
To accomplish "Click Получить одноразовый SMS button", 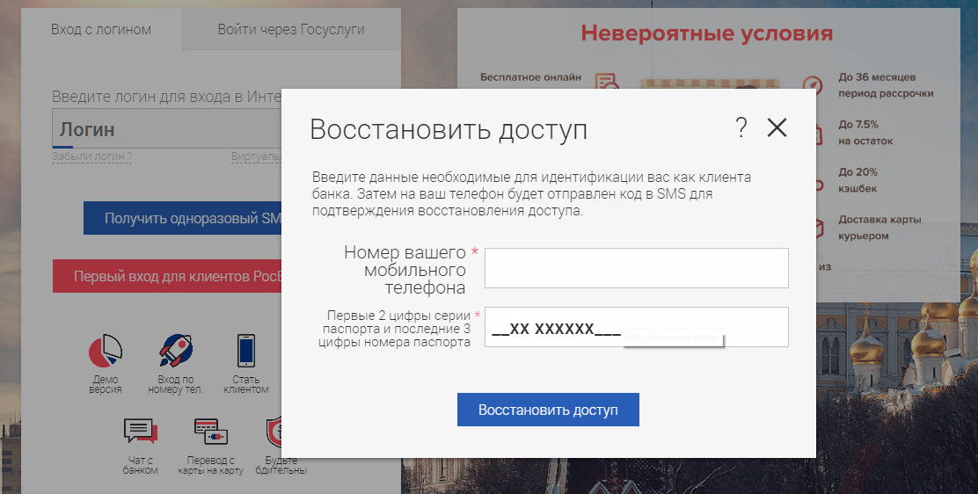I will pos(183,218).
